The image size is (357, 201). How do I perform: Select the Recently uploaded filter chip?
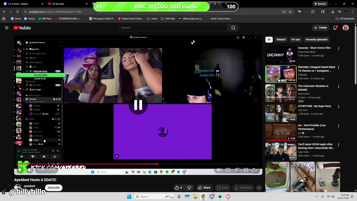(317, 39)
